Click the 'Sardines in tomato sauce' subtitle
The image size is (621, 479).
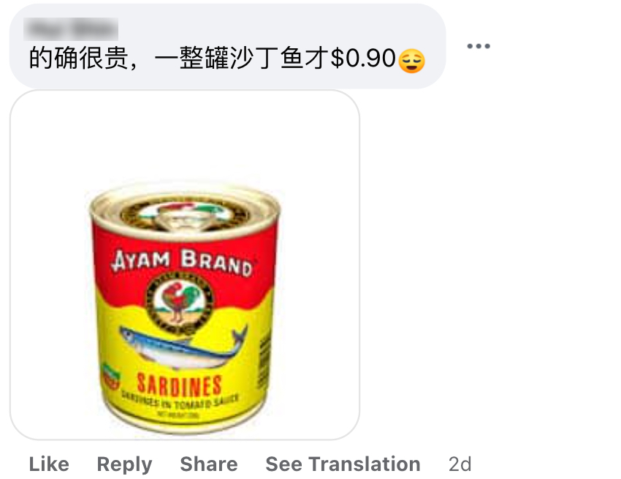point(180,401)
